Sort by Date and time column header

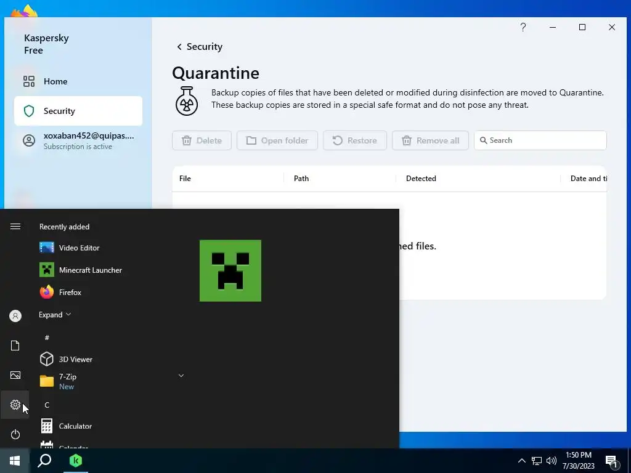(588, 179)
